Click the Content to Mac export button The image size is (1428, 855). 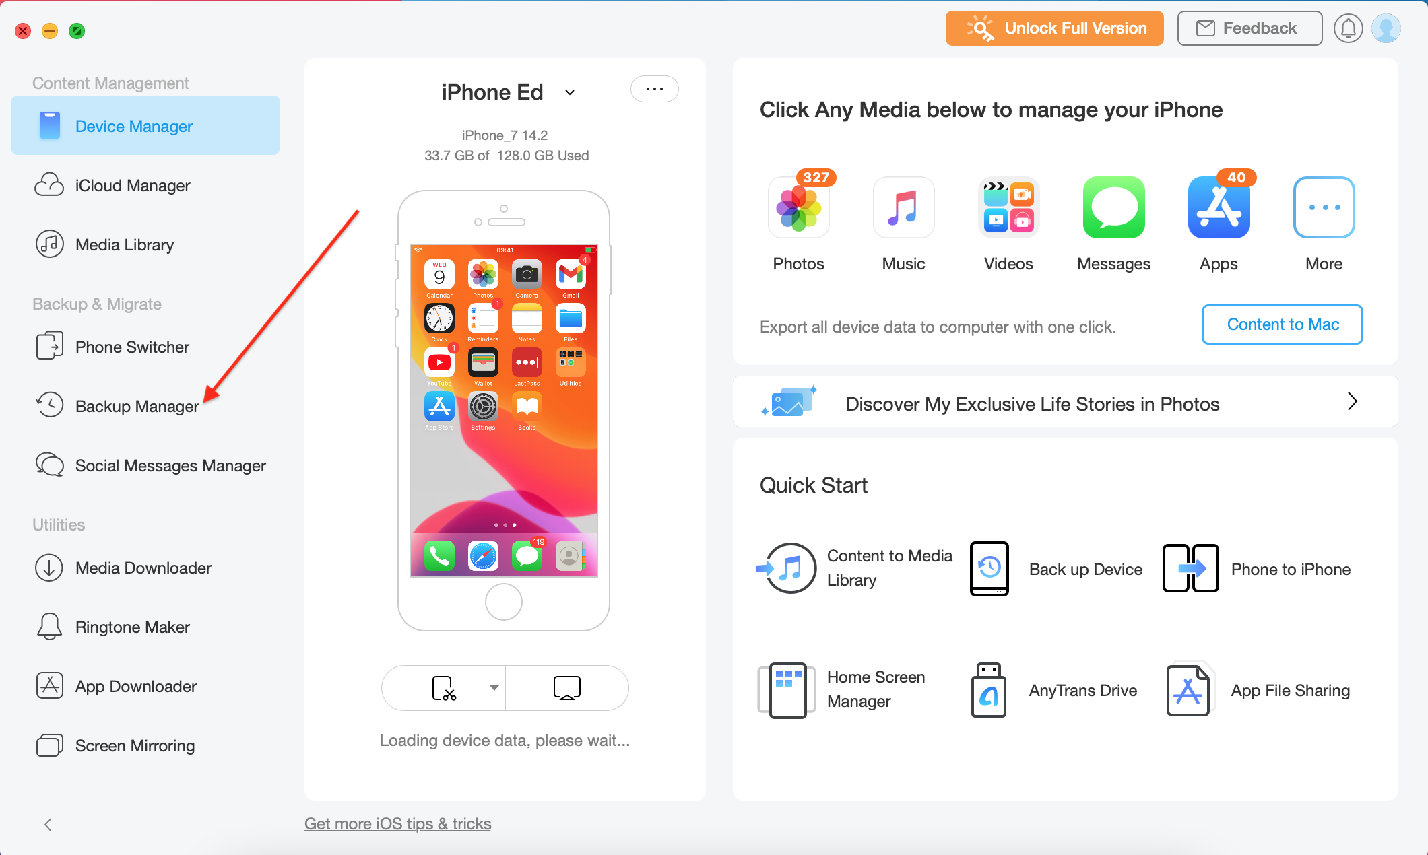point(1283,324)
